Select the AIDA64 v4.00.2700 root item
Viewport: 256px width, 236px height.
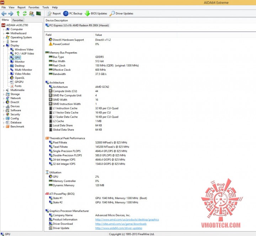[17, 25]
